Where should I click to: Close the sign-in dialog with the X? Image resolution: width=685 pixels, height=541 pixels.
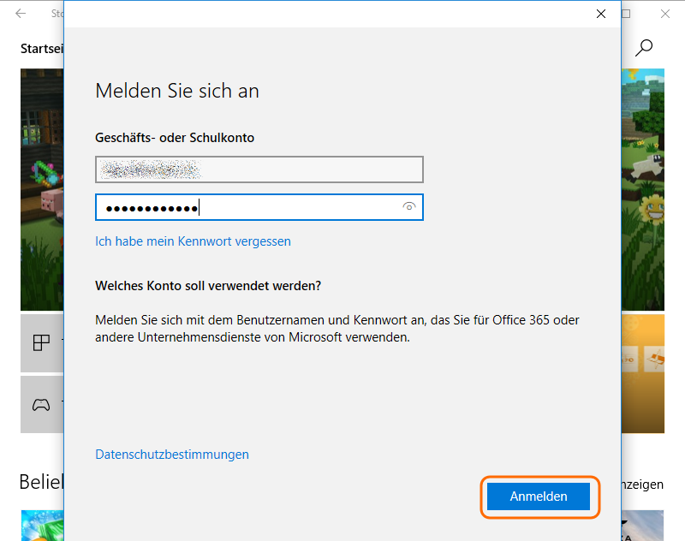601,14
